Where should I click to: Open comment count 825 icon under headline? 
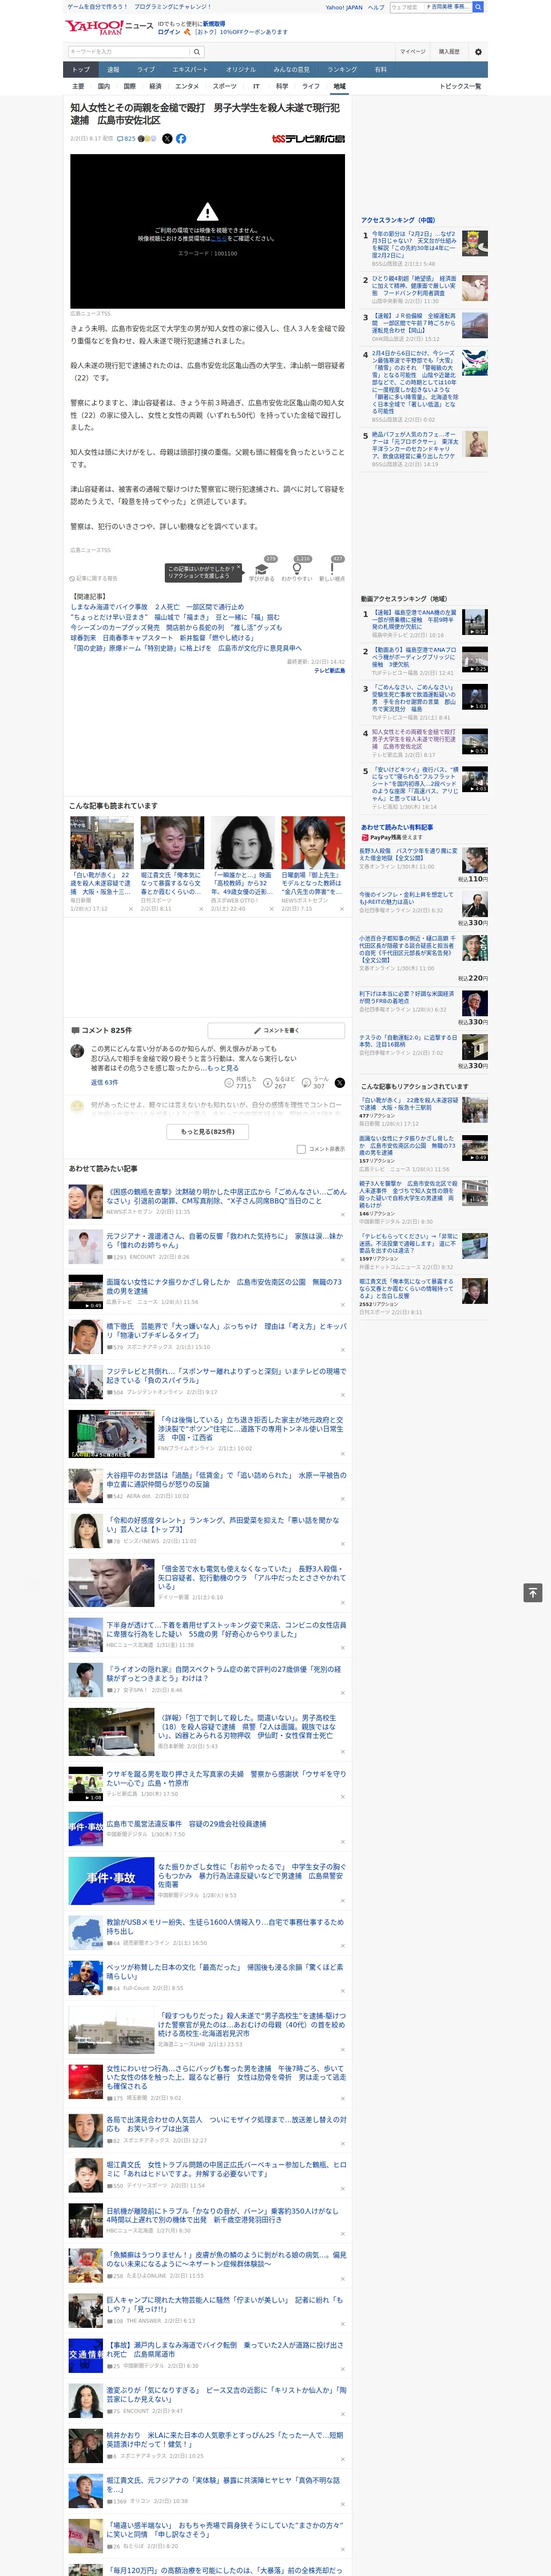coord(126,139)
